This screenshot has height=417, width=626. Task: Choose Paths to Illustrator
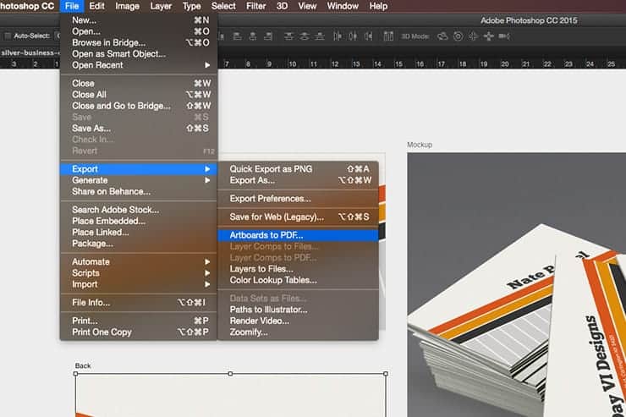(298, 310)
